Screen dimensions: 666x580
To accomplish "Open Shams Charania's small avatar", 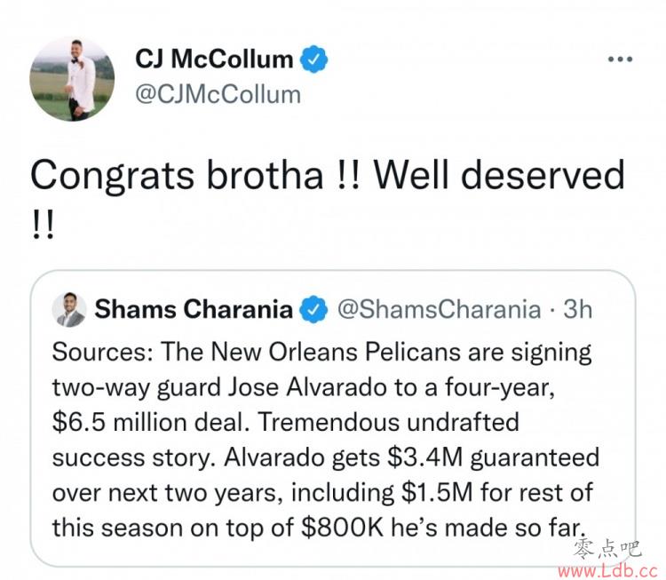I will pyautogui.click(x=68, y=309).
